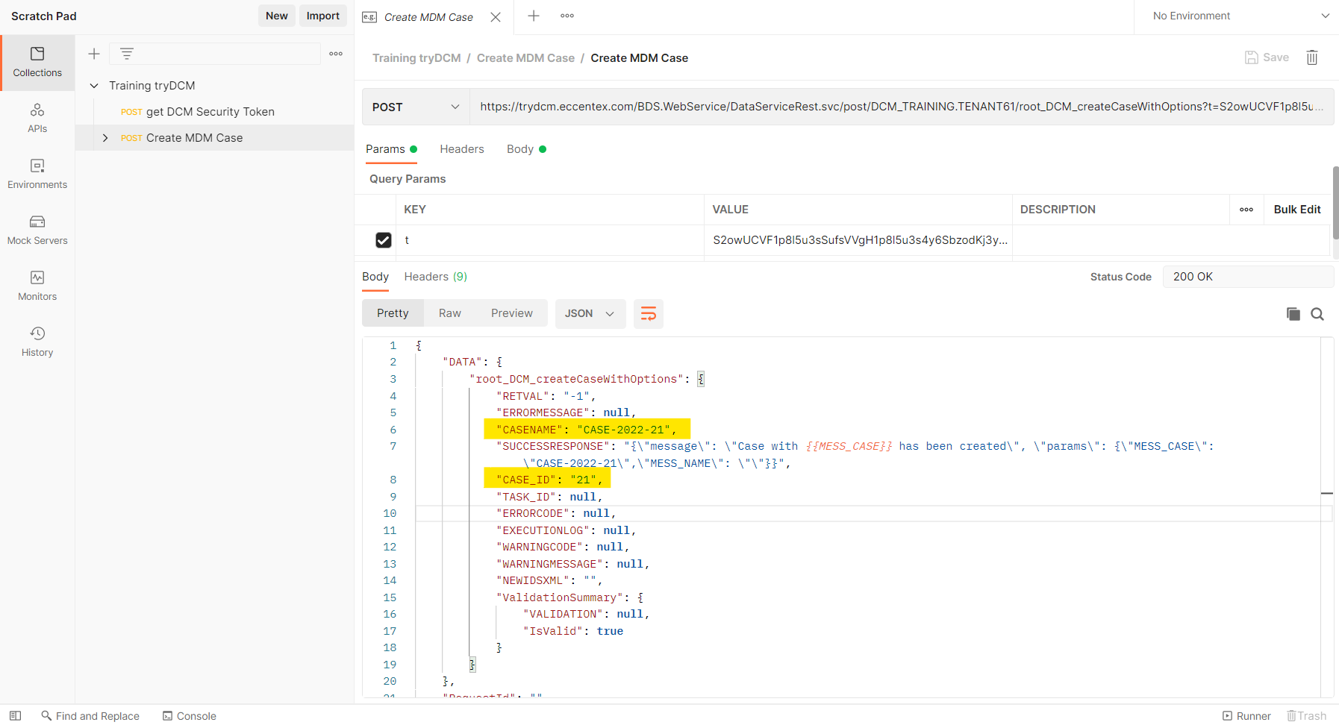Screen dimensions: 1339x725
Task: Click the highlighted CASENAME line
Action: pyautogui.click(x=587, y=430)
